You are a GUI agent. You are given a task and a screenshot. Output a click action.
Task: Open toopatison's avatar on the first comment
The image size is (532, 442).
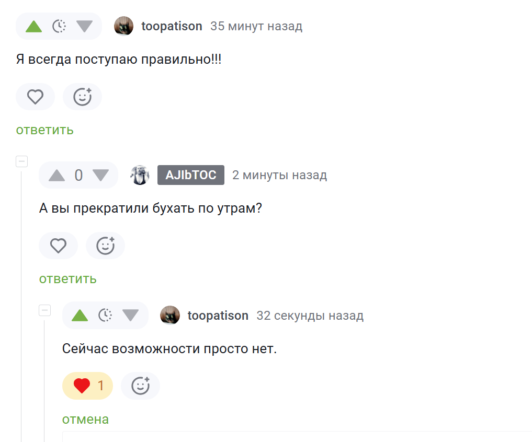pyautogui.click(x=123, y=26)
